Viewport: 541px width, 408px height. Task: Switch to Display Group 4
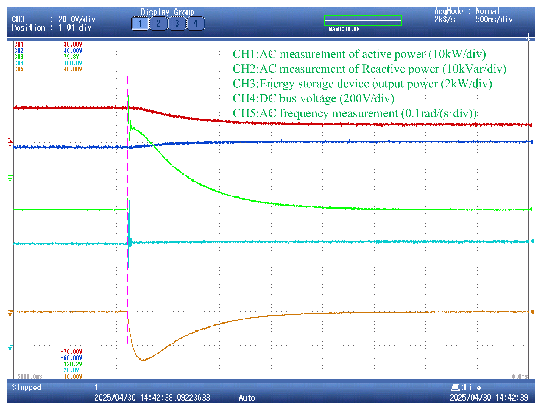pos(196,24)
